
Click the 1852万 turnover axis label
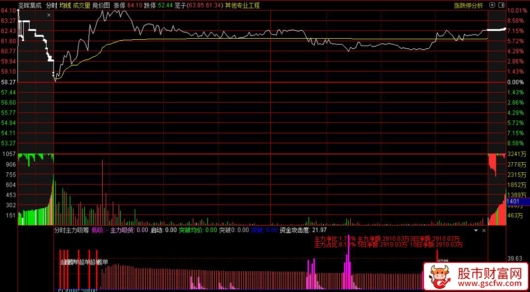pos(517,184)
